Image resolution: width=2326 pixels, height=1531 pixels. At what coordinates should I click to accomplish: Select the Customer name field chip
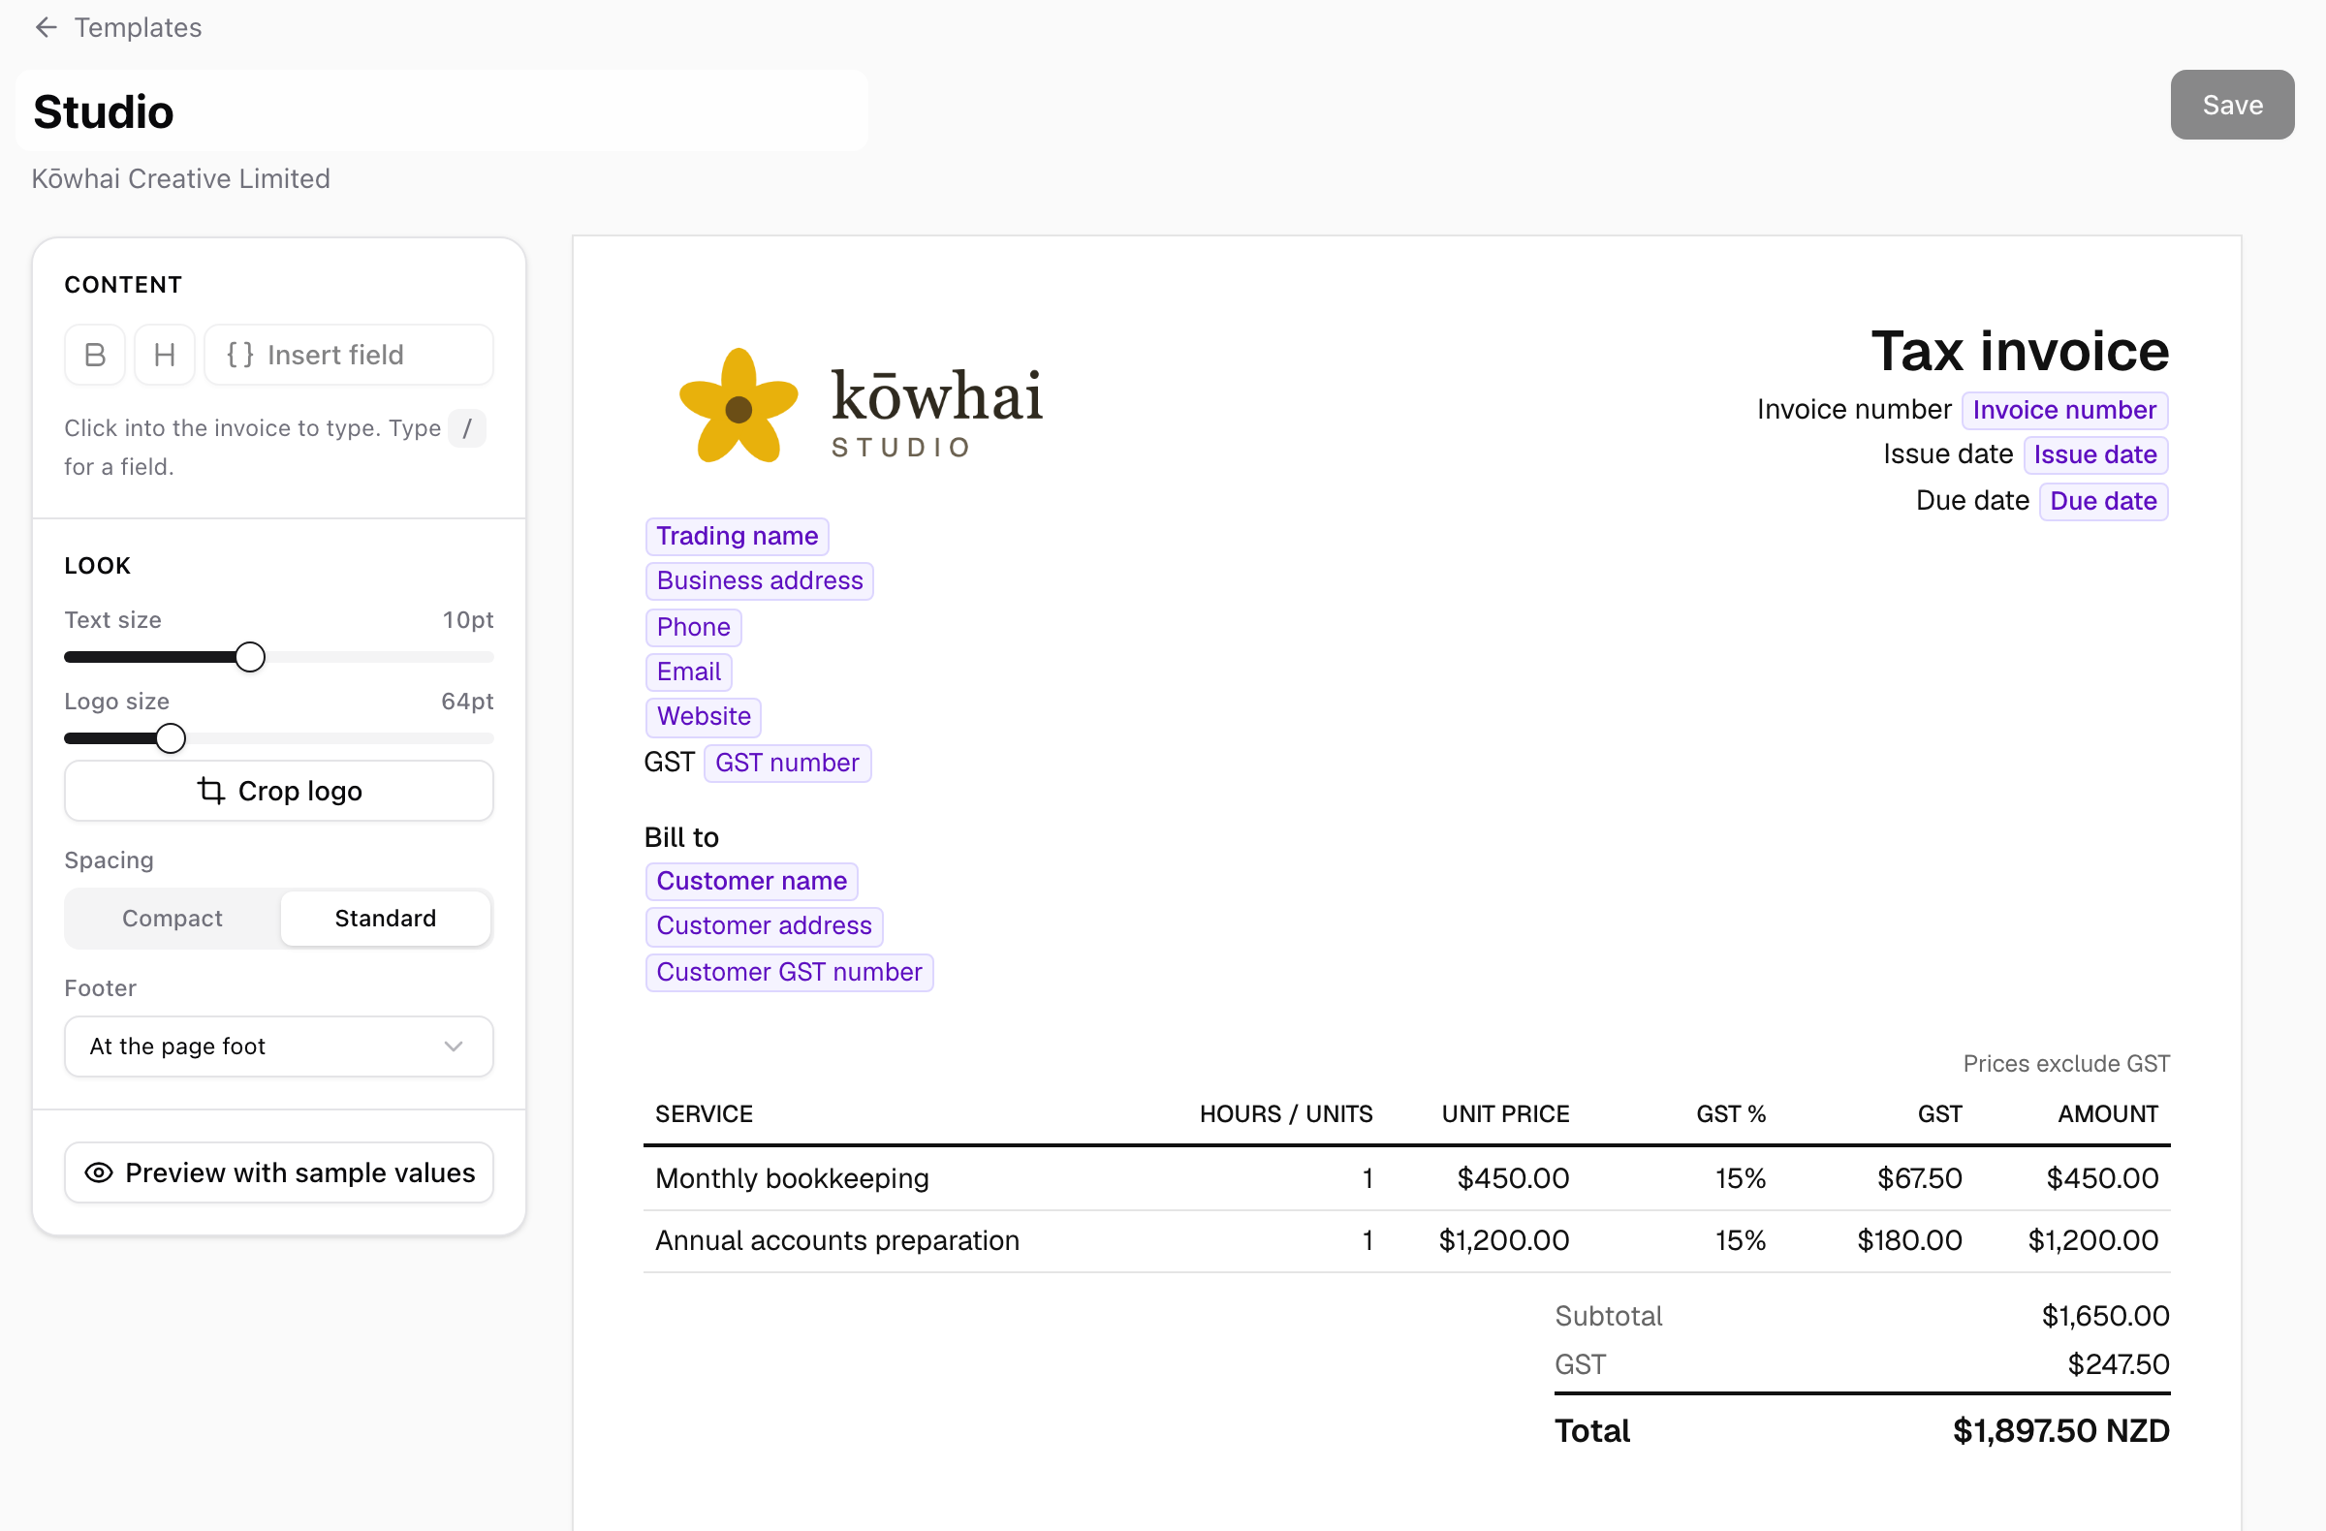tap(751, 881)
